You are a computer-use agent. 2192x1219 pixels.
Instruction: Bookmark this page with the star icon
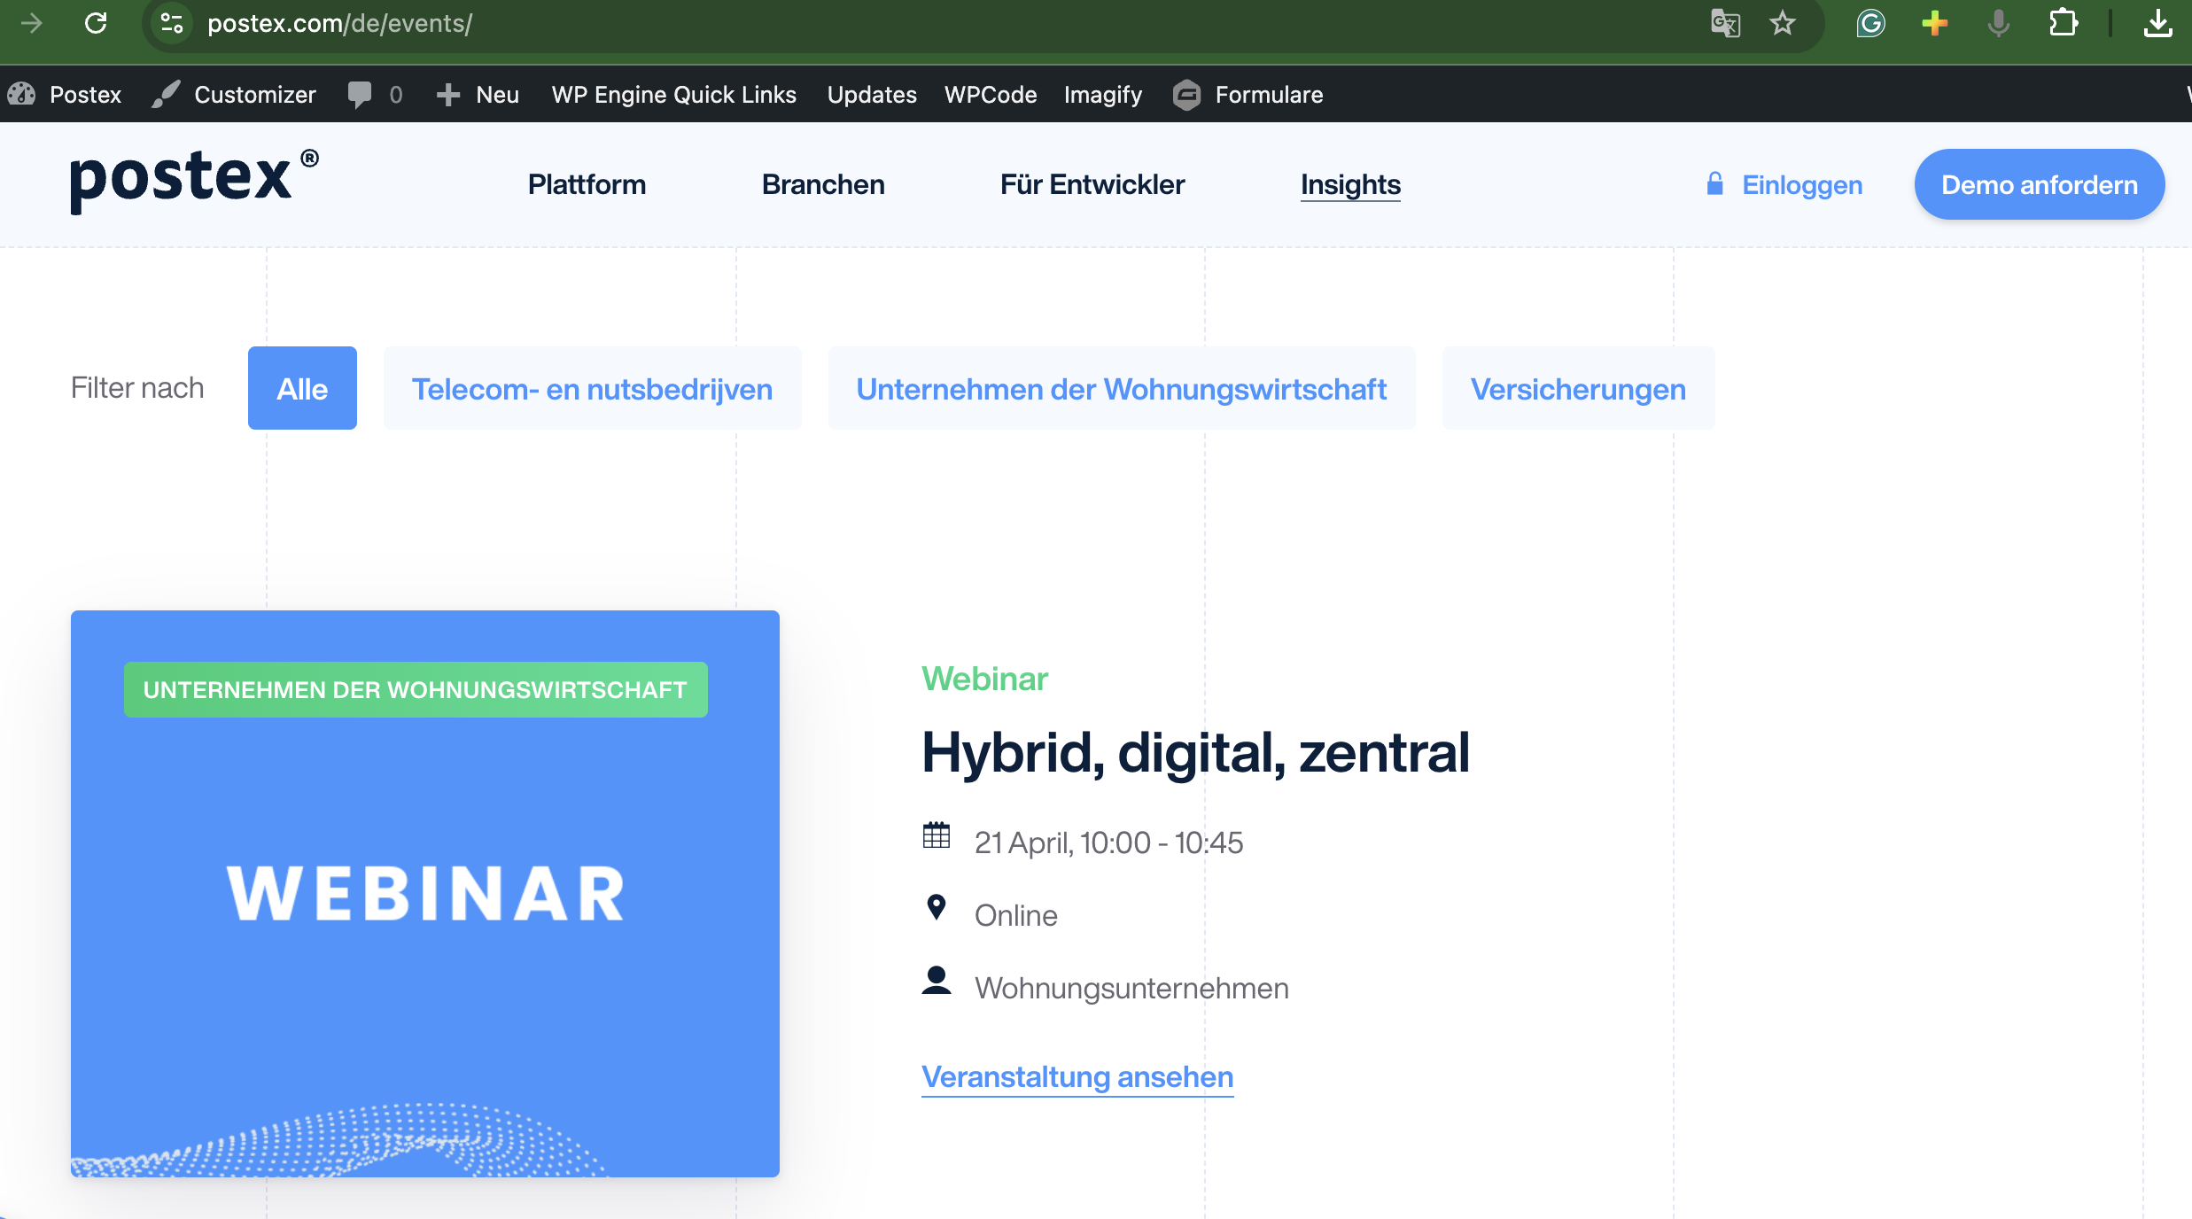(x=1783, y=23)
